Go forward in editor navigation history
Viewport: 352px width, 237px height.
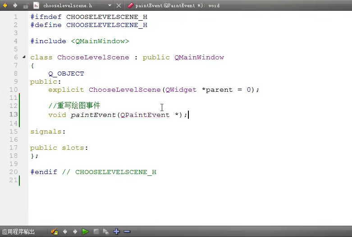tap(15, 5)
